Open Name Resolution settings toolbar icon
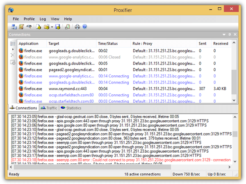This screenshot has width=246, height=184. pos(29,26)
